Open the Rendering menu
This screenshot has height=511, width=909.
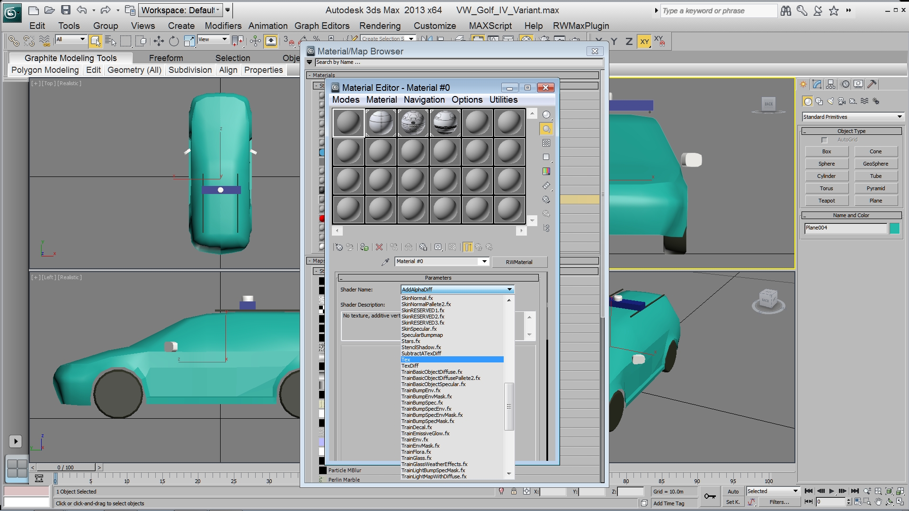coord(380,26)
